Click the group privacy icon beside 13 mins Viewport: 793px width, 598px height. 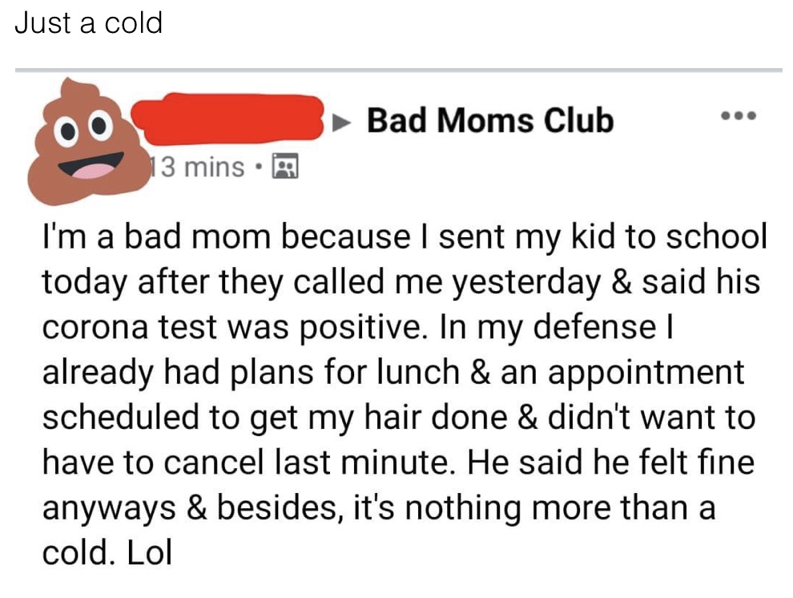pos(286,167)
